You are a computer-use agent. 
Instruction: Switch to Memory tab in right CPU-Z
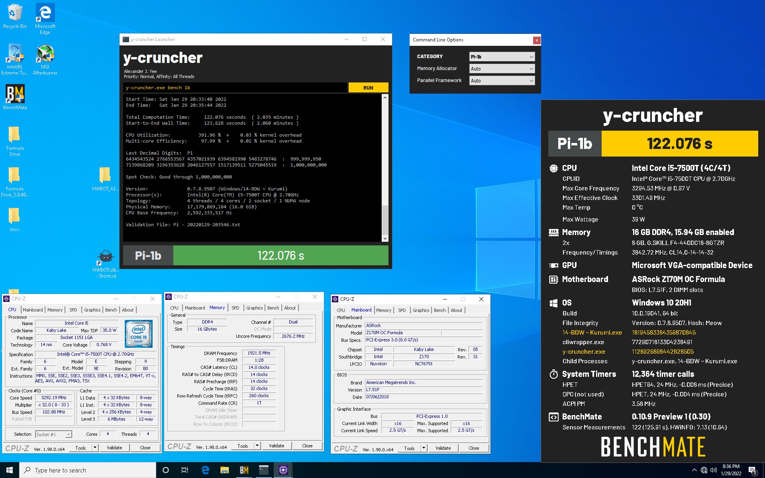(x=384, y=310)
